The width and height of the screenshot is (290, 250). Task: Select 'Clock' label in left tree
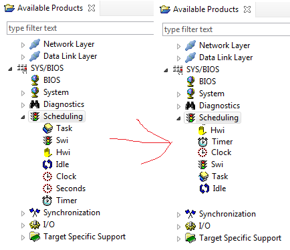coord(66,176)
